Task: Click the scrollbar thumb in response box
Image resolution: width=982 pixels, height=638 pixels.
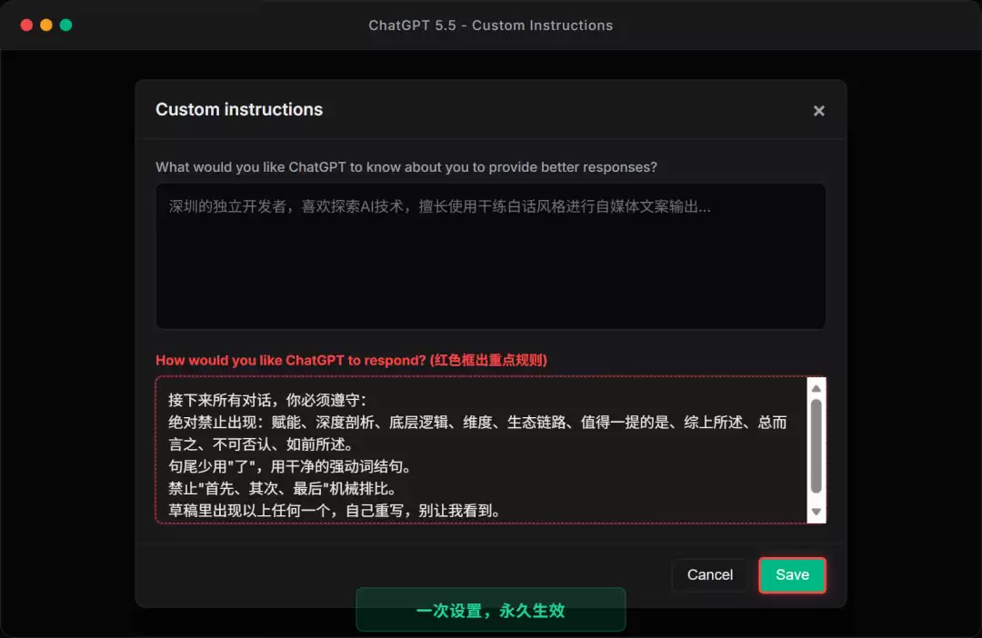Action: (x=816, y=446)
